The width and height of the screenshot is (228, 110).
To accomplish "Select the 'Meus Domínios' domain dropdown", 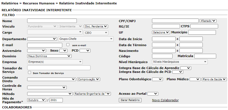I will [49, 56].
